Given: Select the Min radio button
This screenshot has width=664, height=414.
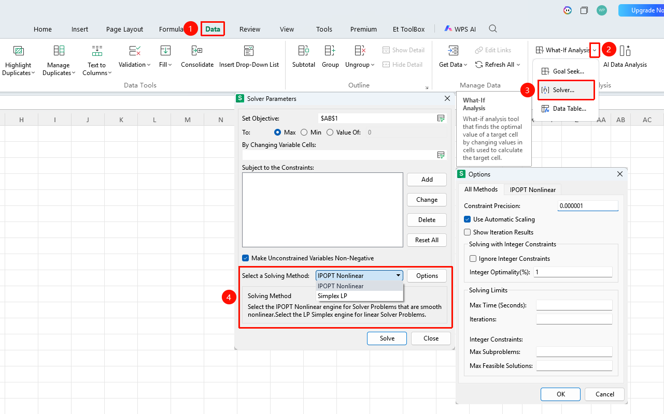Looking at the screenshot, I should click(x=304, y=132).
